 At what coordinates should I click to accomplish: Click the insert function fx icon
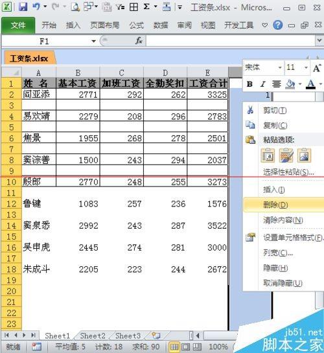click(x=139, y=41)
